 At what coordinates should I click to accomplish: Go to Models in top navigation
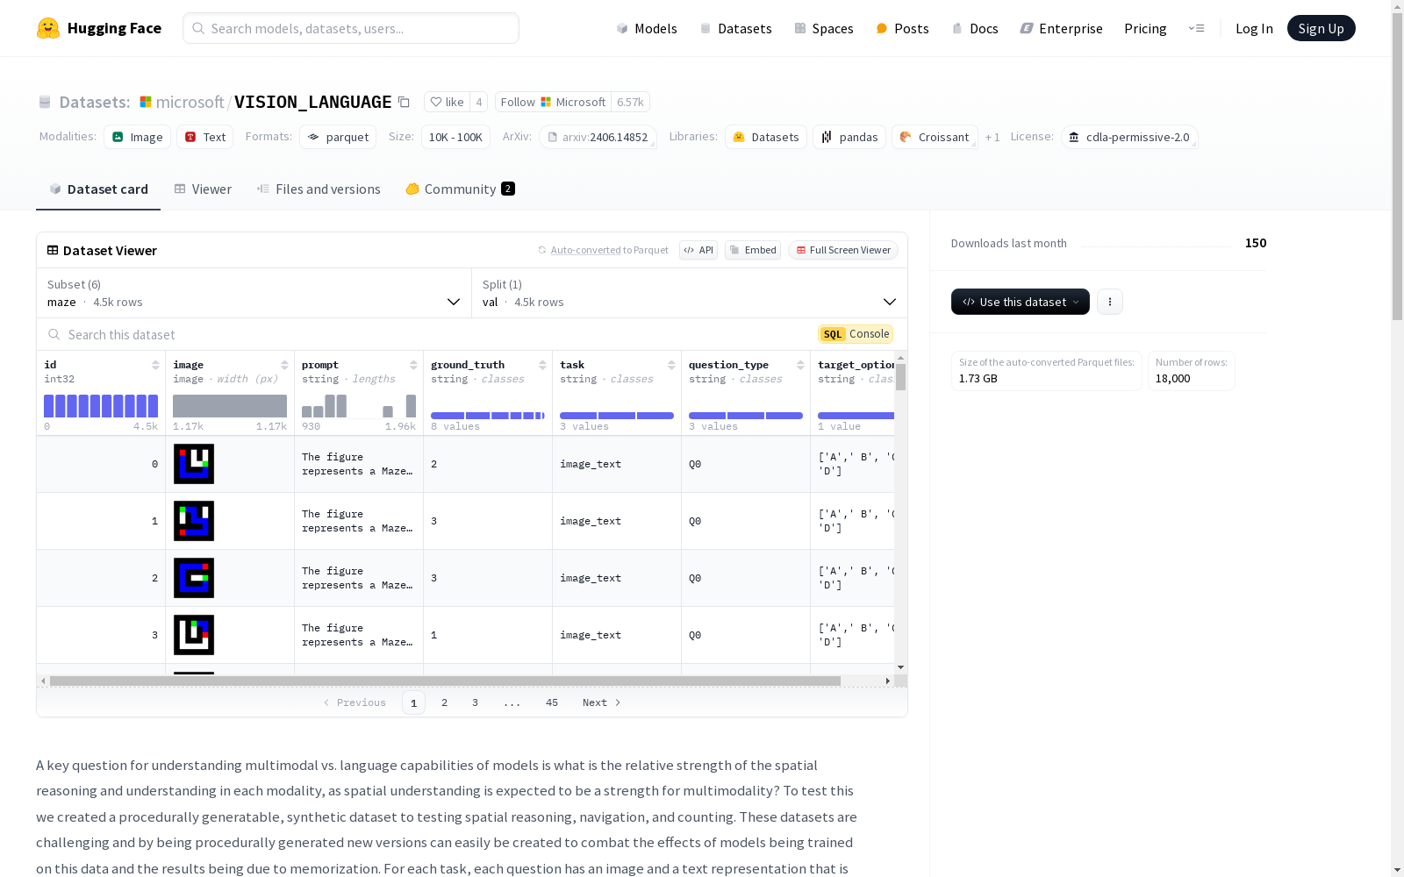647,28
